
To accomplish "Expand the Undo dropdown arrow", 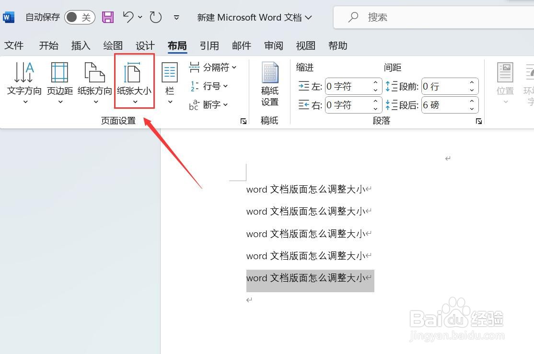I will pos(139,17).
